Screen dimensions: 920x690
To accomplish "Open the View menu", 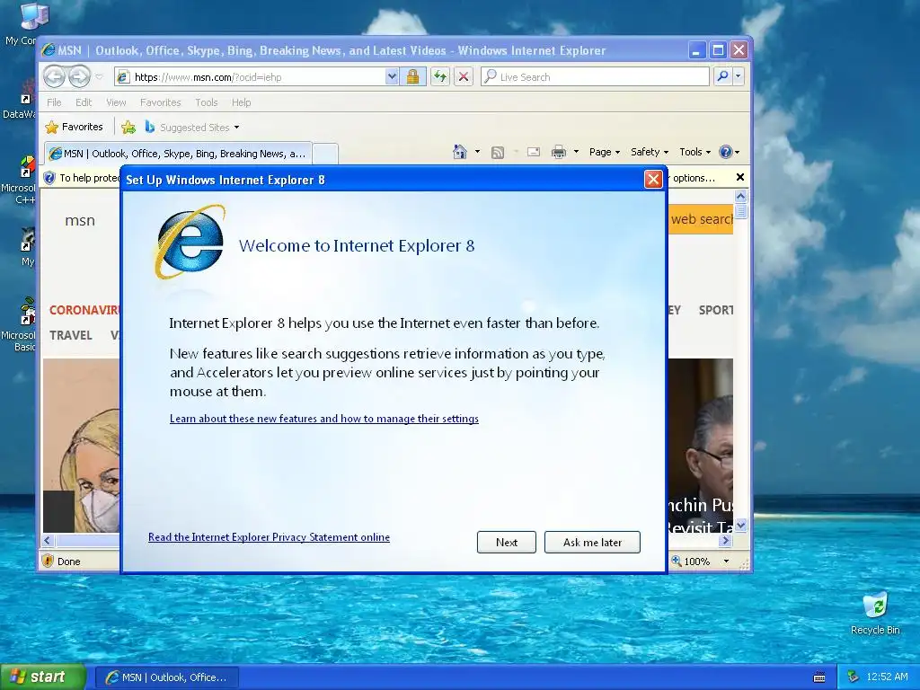I will click(116, 102).
